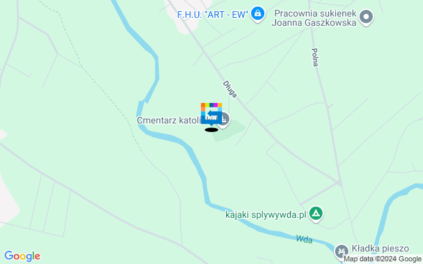Click the kajaki splywywda.pl text label

[x=266, y=214]
